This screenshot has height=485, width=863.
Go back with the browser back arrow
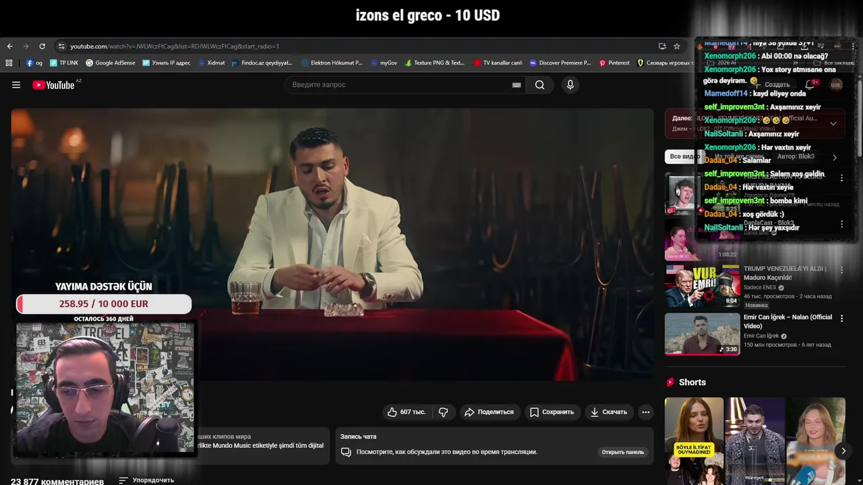pos(9,46)
